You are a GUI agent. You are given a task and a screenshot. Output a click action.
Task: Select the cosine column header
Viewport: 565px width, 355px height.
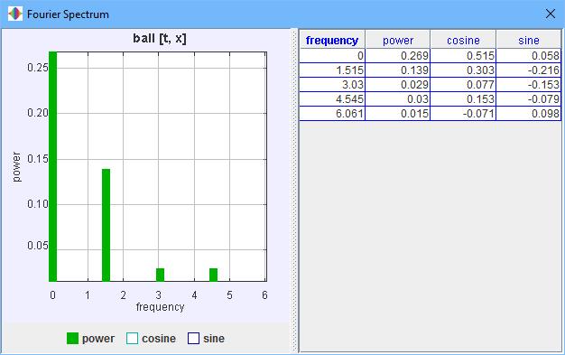click(x=463, y=40)
